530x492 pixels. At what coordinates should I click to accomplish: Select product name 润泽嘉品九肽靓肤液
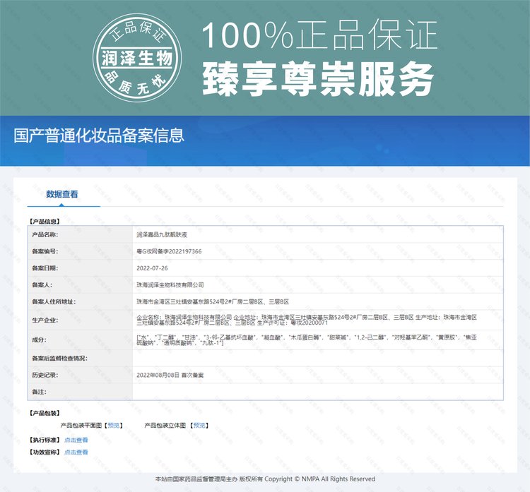click(162, 234)
